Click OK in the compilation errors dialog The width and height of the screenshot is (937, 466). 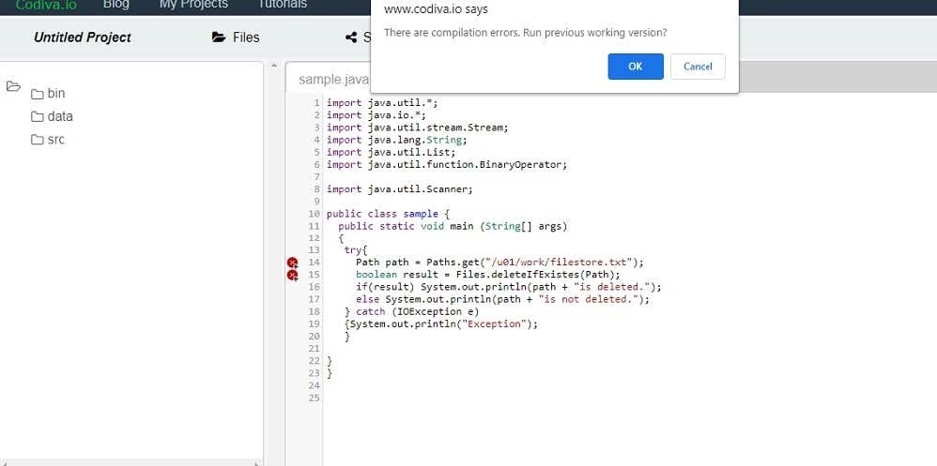point(635,67)
